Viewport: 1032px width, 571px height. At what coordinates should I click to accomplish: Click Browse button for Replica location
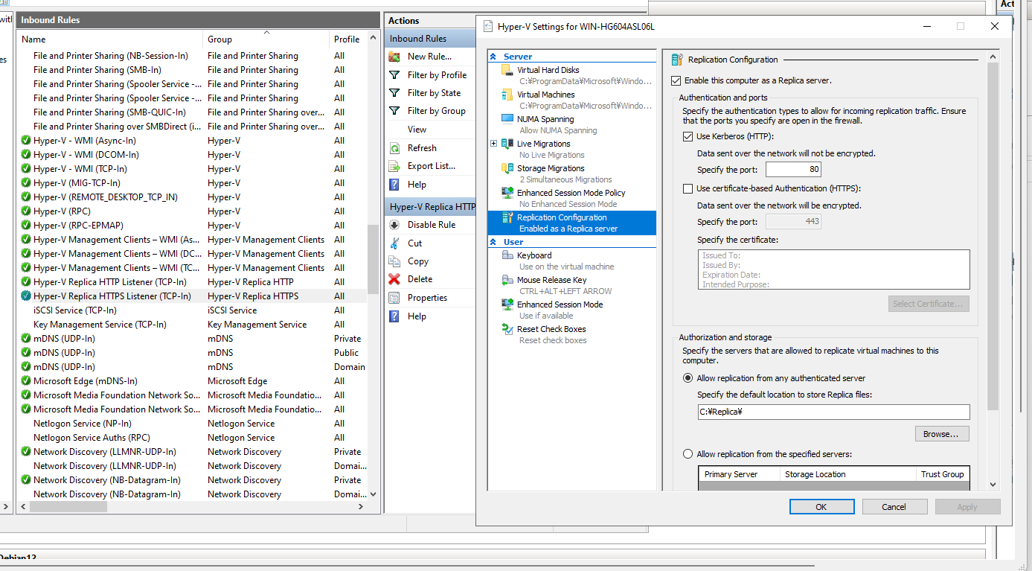942,434
